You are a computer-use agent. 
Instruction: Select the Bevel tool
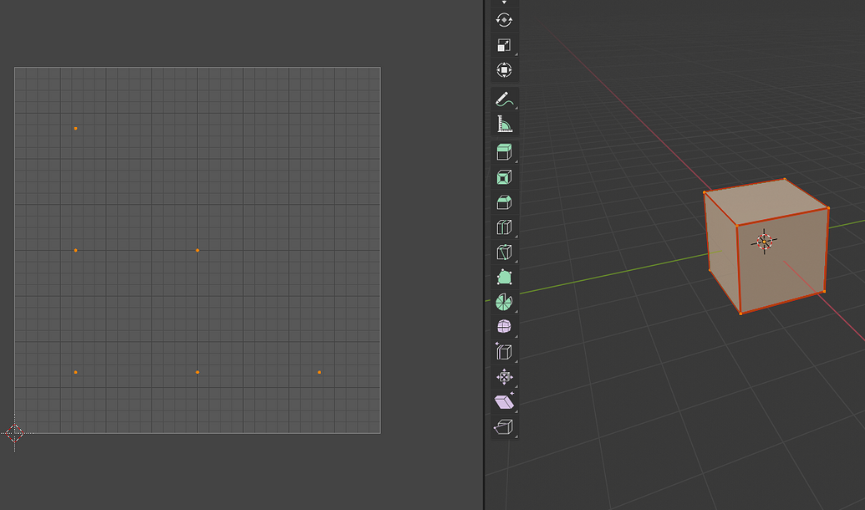pos(504,201)
